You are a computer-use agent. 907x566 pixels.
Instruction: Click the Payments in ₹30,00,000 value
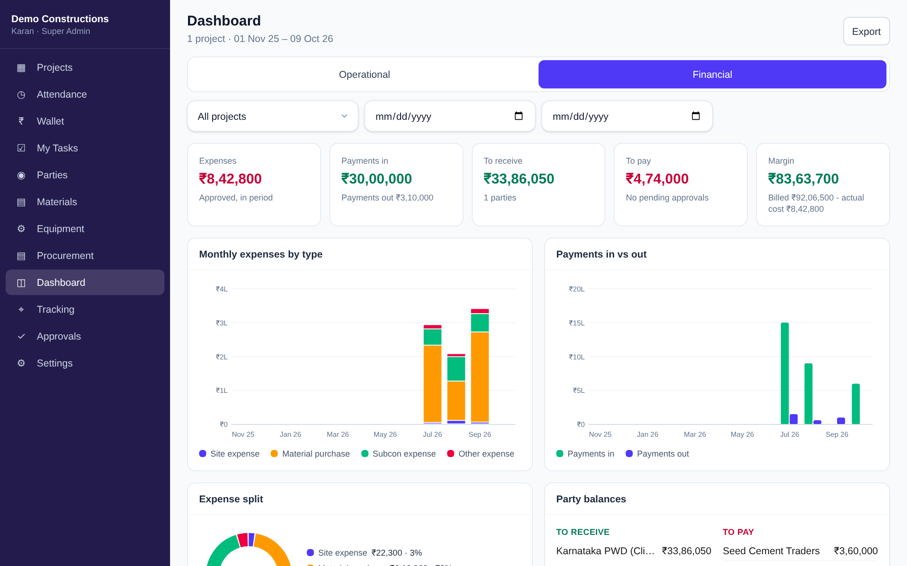pos(376,179)
